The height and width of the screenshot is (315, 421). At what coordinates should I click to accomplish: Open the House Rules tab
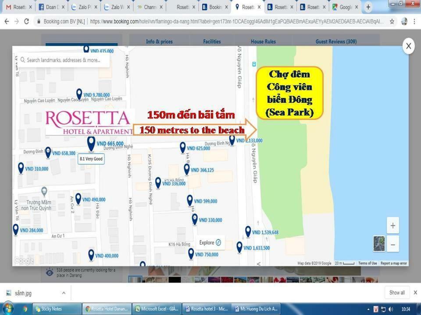click(x=263, y=42)
